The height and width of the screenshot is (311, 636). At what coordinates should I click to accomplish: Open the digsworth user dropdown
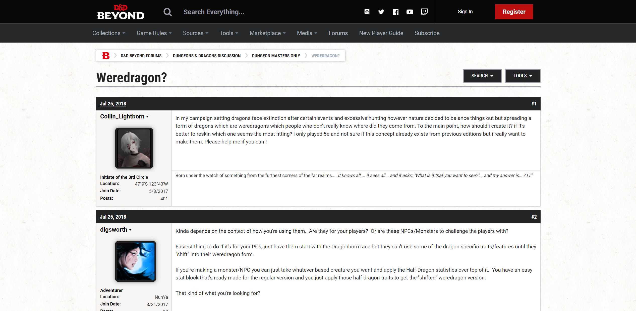coord(116,230)
